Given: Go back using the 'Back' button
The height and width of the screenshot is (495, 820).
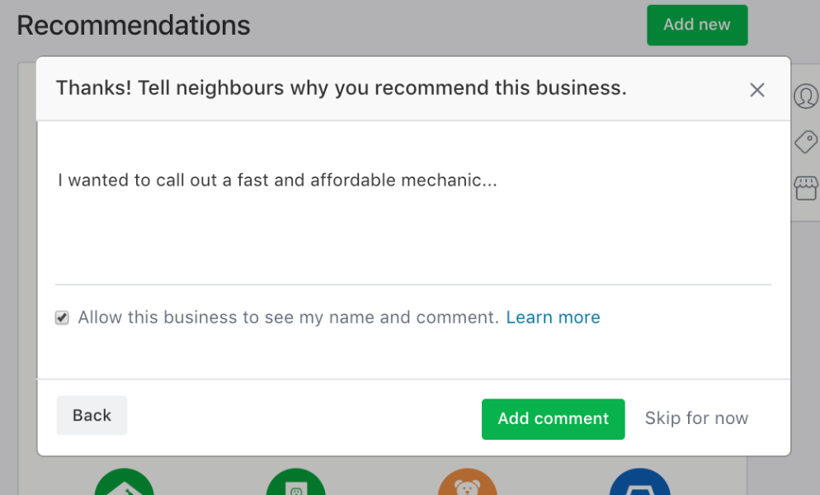Looking at the screenshot, I should click(x=92, y=416).
